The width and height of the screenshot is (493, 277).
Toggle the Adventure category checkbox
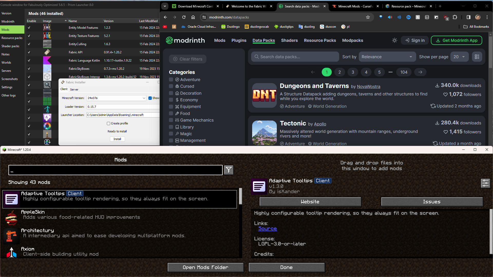(171, 80)
